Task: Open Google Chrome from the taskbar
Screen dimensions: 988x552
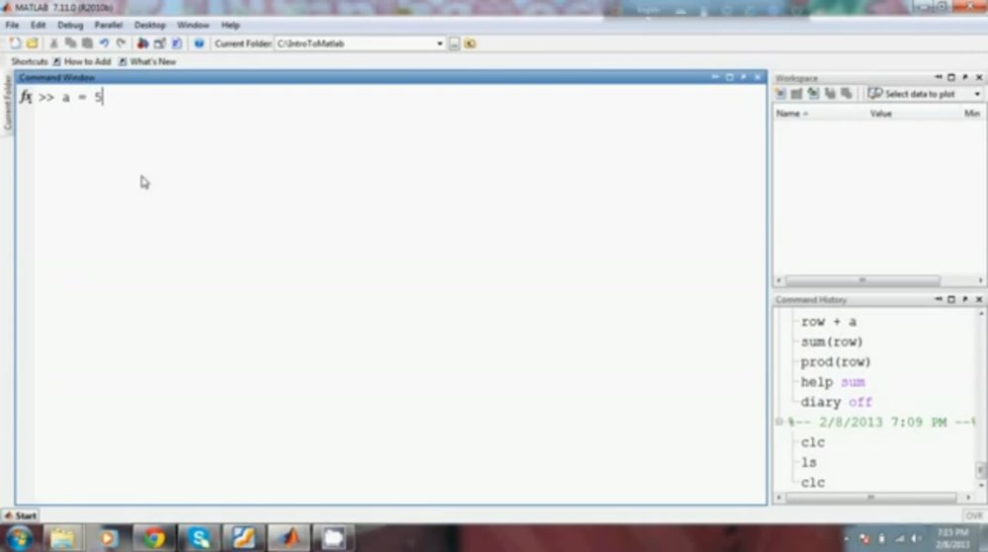Action: point(153,539)
